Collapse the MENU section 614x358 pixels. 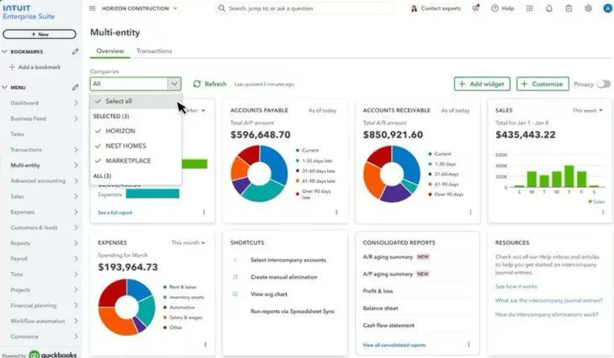coord(5,87)
